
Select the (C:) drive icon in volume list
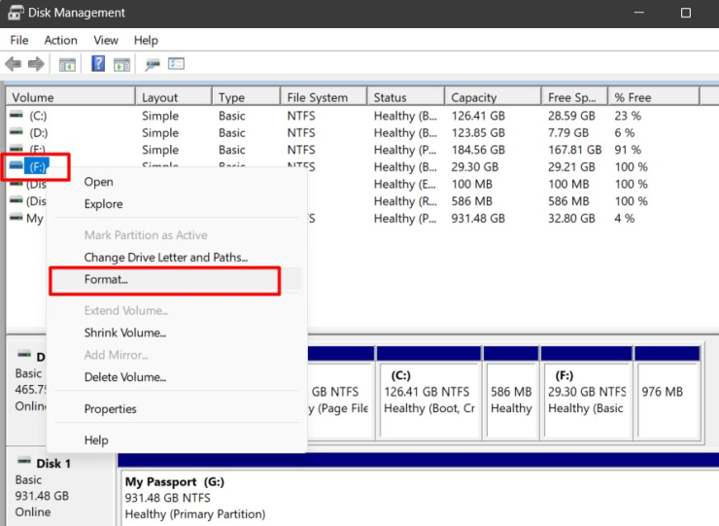17,116
